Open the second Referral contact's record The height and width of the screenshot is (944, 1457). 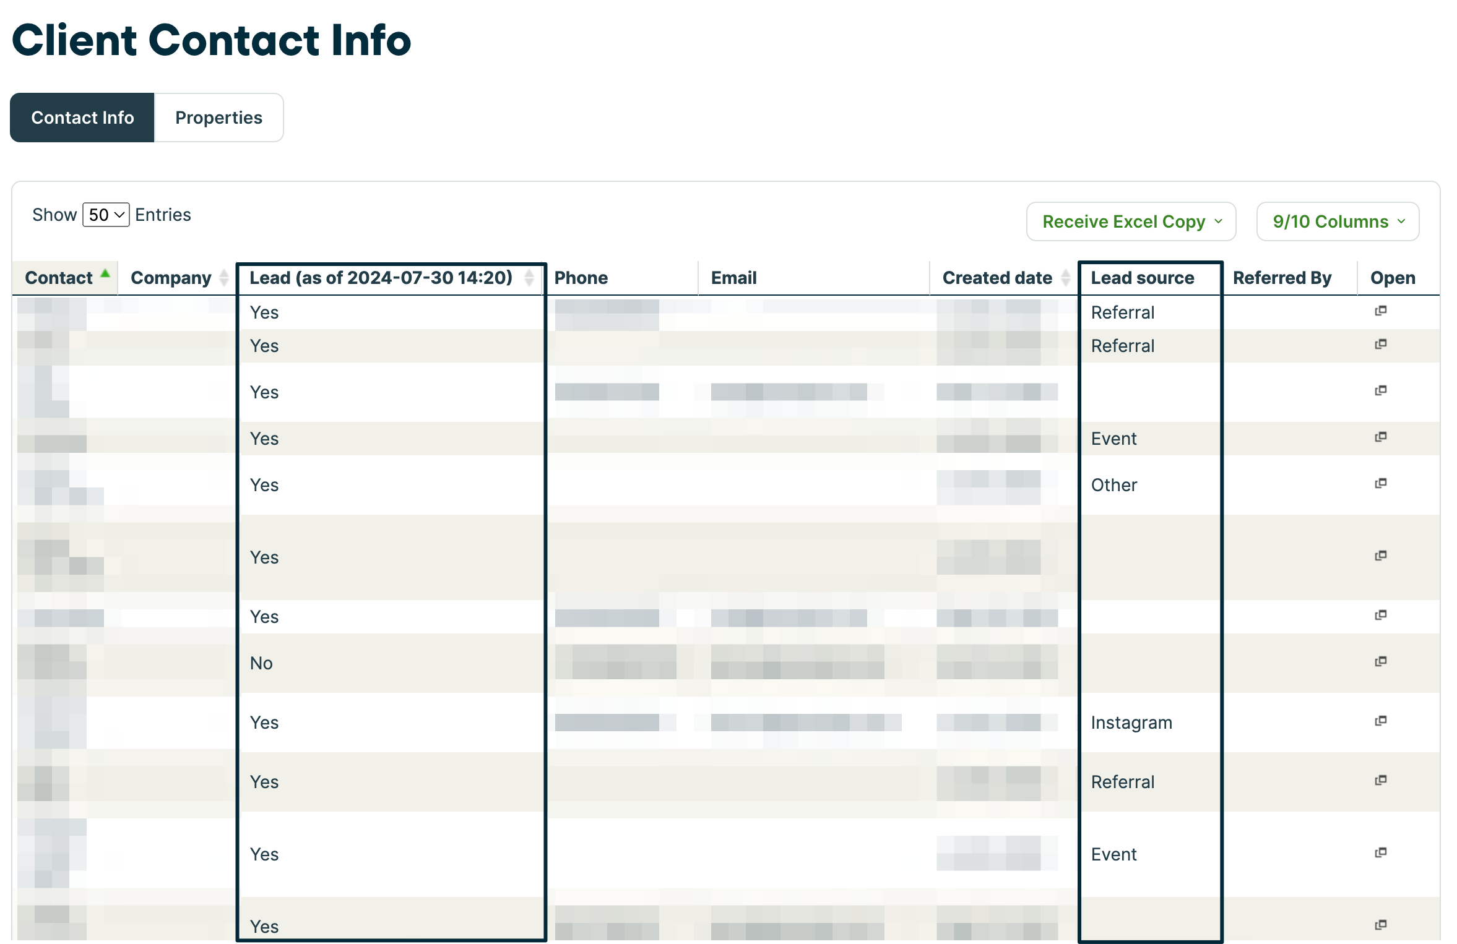(1380, 344)
